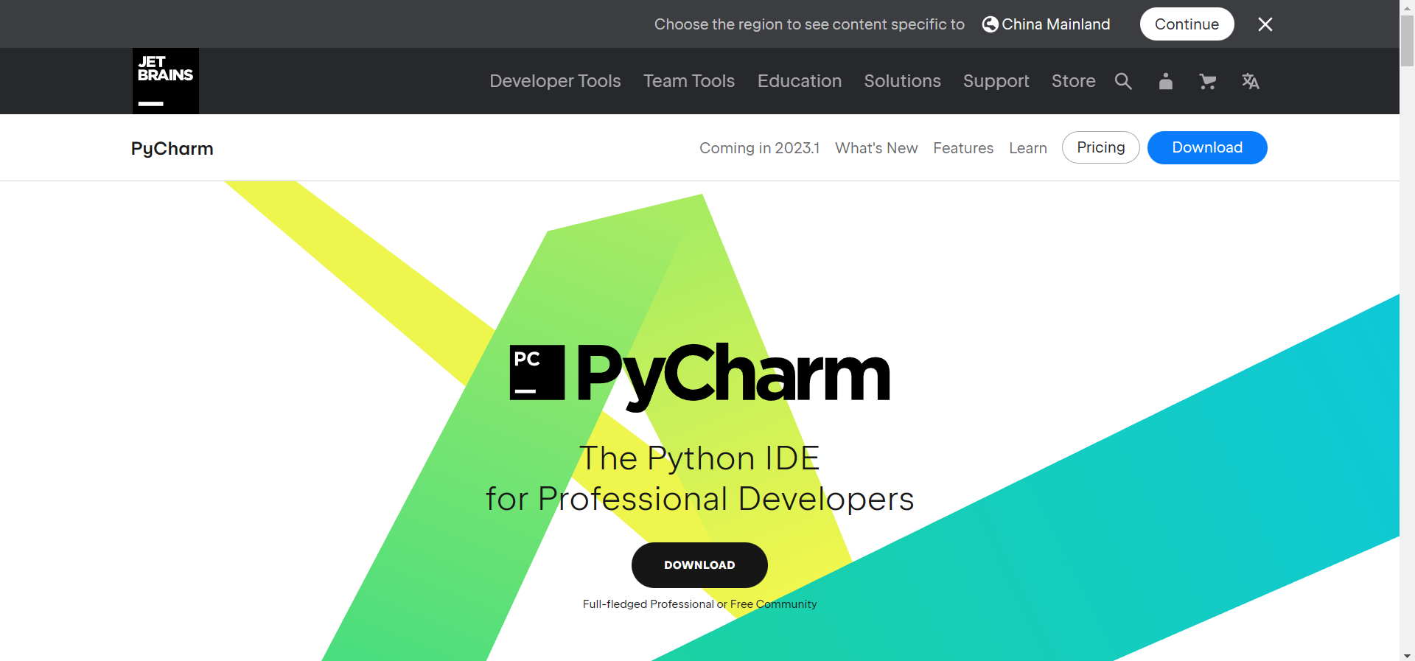Open the Store menu
Image resolution: width=1415 pixels, height=661 pixels.
1074,81
